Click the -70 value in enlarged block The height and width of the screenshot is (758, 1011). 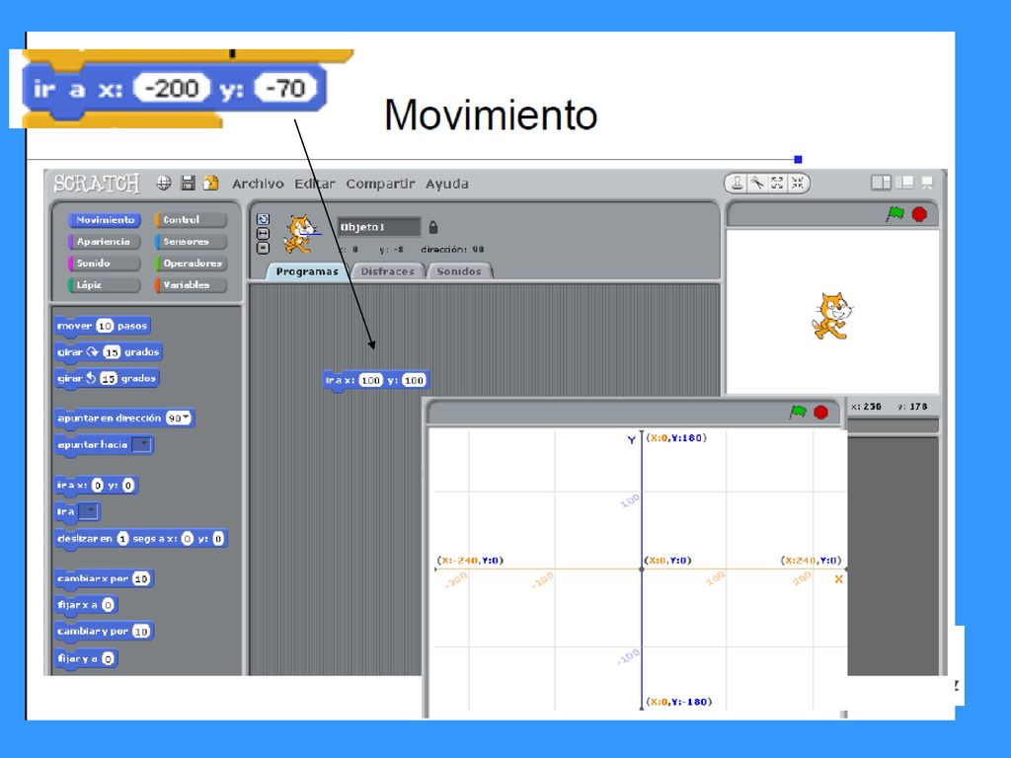[x=285, y=88]
